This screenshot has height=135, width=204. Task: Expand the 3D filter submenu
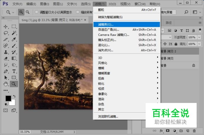click(x=127, y=58)
